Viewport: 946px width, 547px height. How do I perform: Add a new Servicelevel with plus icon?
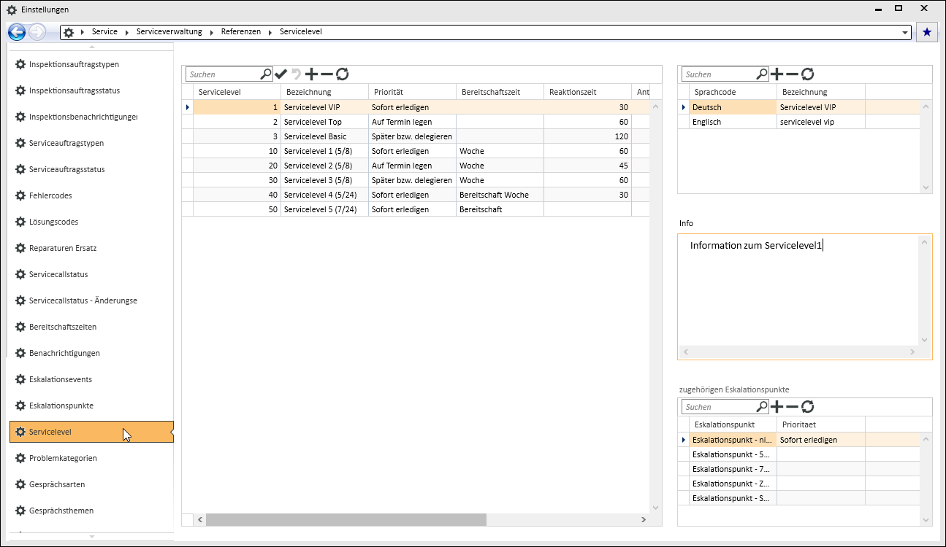tap(311, 74)
